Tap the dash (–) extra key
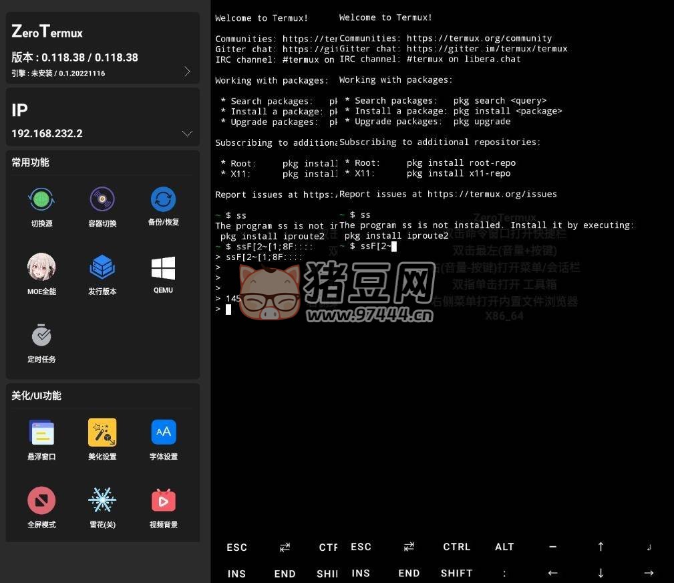 (x=553, y=547)
